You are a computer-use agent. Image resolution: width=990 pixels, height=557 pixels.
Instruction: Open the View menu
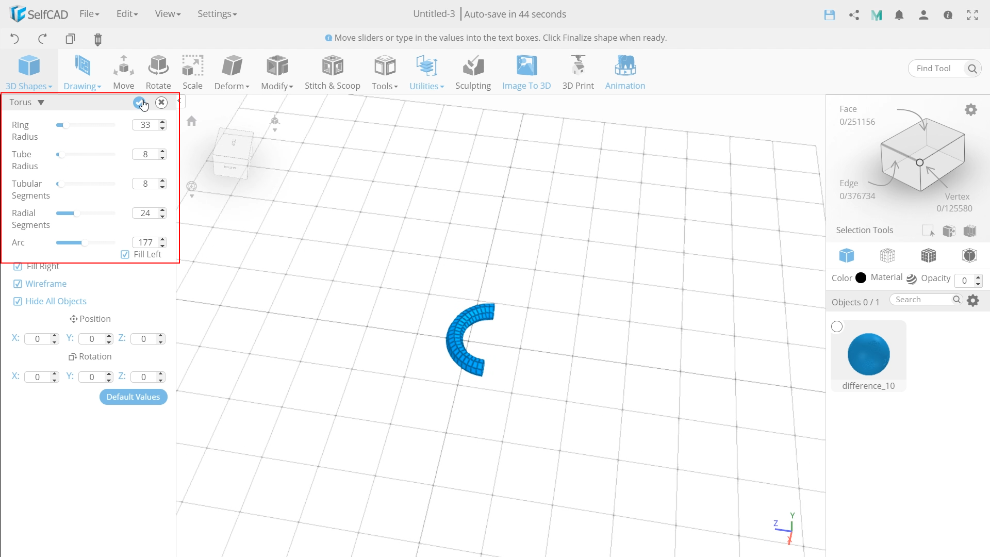point(168,14)
